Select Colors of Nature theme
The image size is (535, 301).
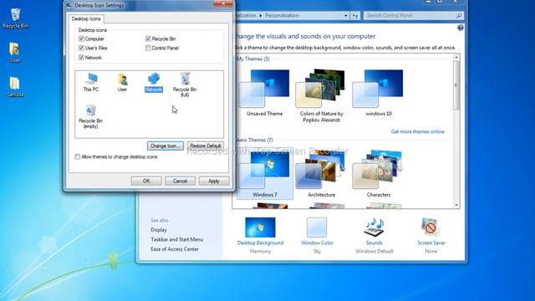[x=321, y=95]
